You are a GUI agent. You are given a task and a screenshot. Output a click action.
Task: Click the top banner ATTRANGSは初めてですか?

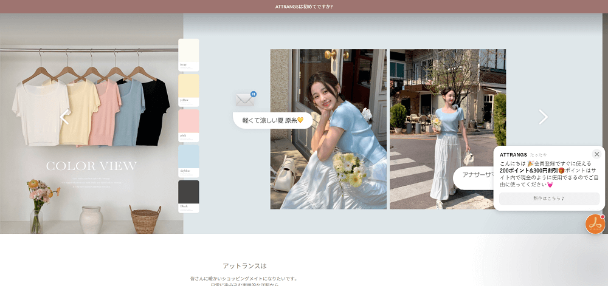pyautogui.click(x=304, y=7)
